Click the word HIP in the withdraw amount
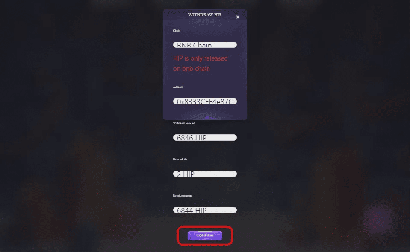This screenshot has height=252, width=410. click(201, 138)
